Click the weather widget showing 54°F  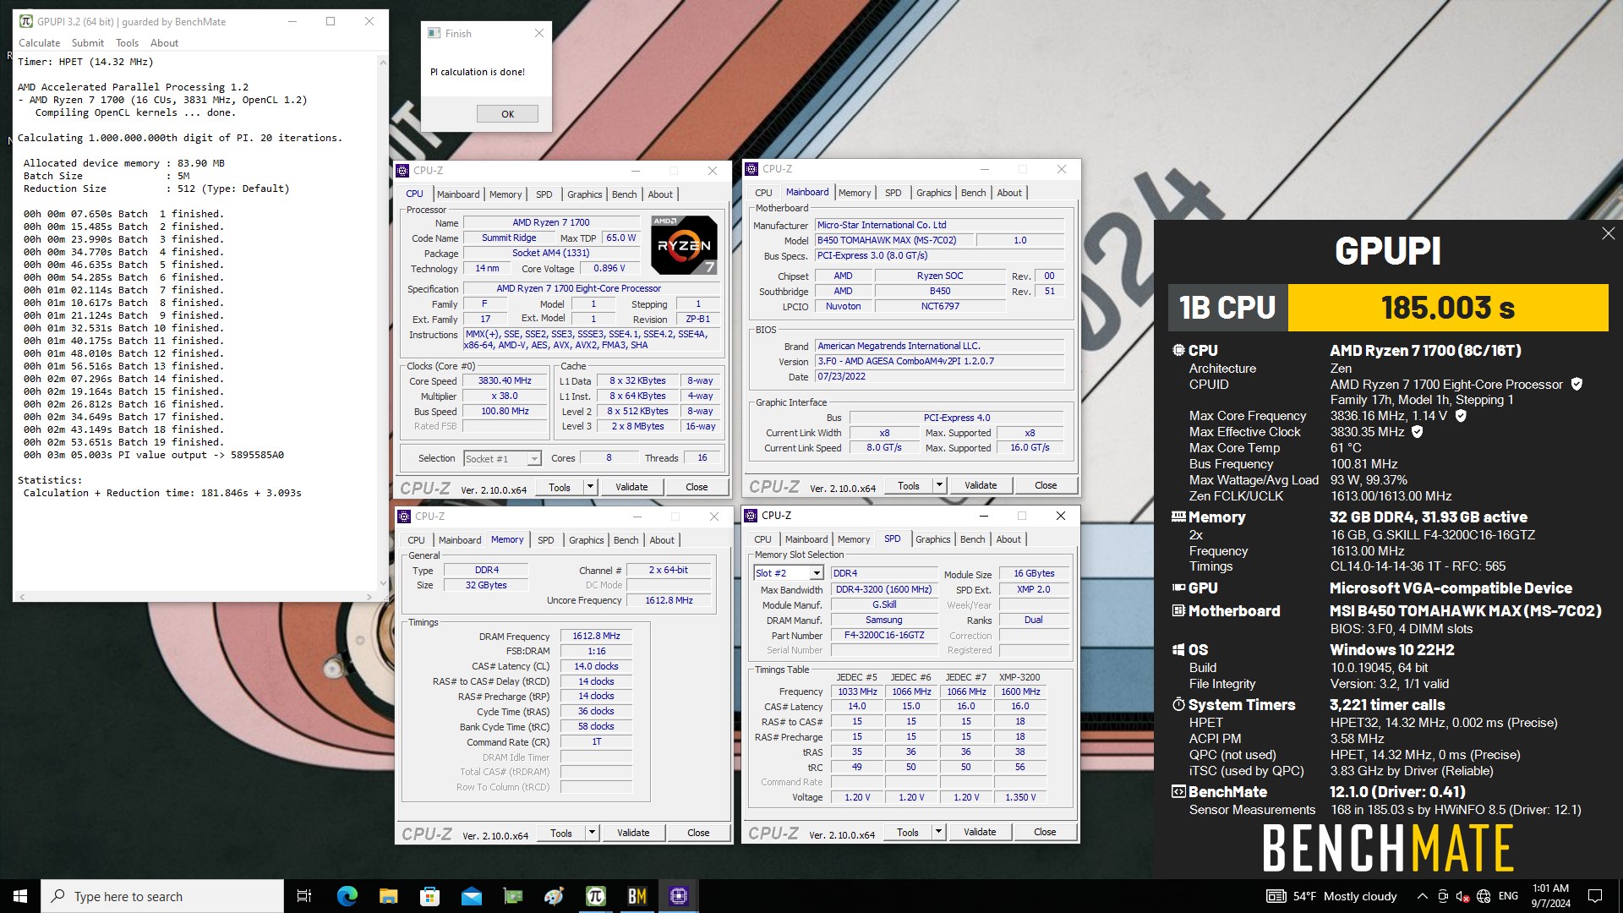click(1331, 896)
